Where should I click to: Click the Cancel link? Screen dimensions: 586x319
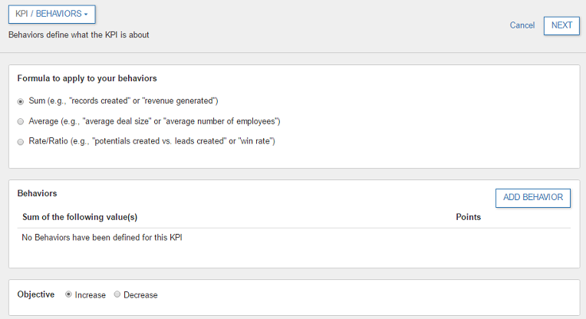(522, 25)
